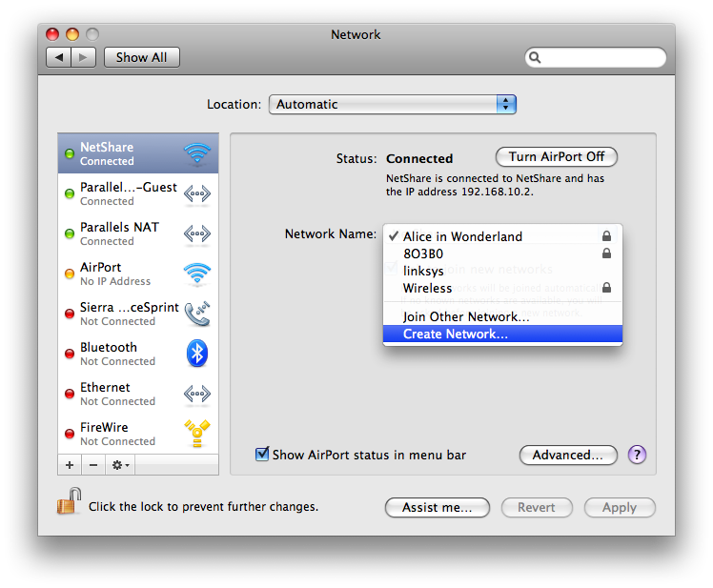The height and width of the screenshot is (588, 713).
Task: Select AirPort service in list
Action: pos(138,274)
